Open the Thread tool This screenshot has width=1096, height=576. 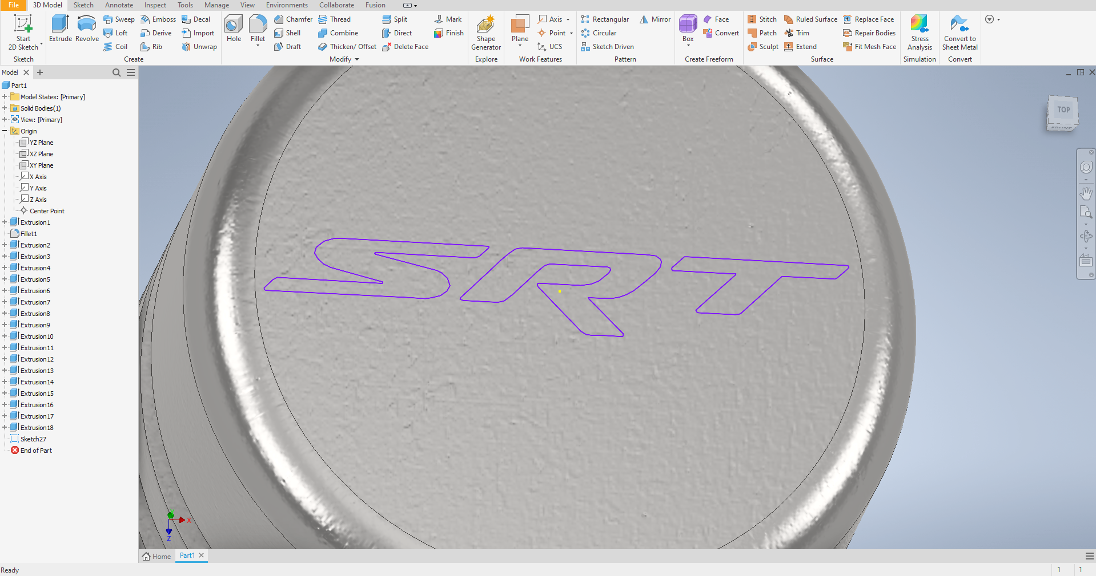pos(334,19)
